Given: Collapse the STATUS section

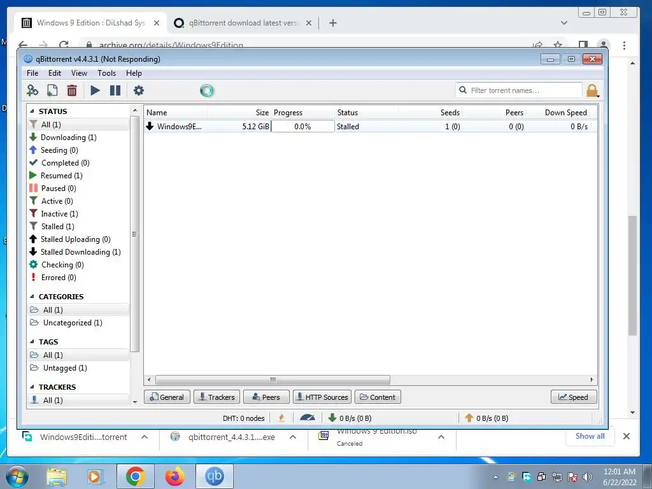Looking at the screenshot, I should (32, 111).
